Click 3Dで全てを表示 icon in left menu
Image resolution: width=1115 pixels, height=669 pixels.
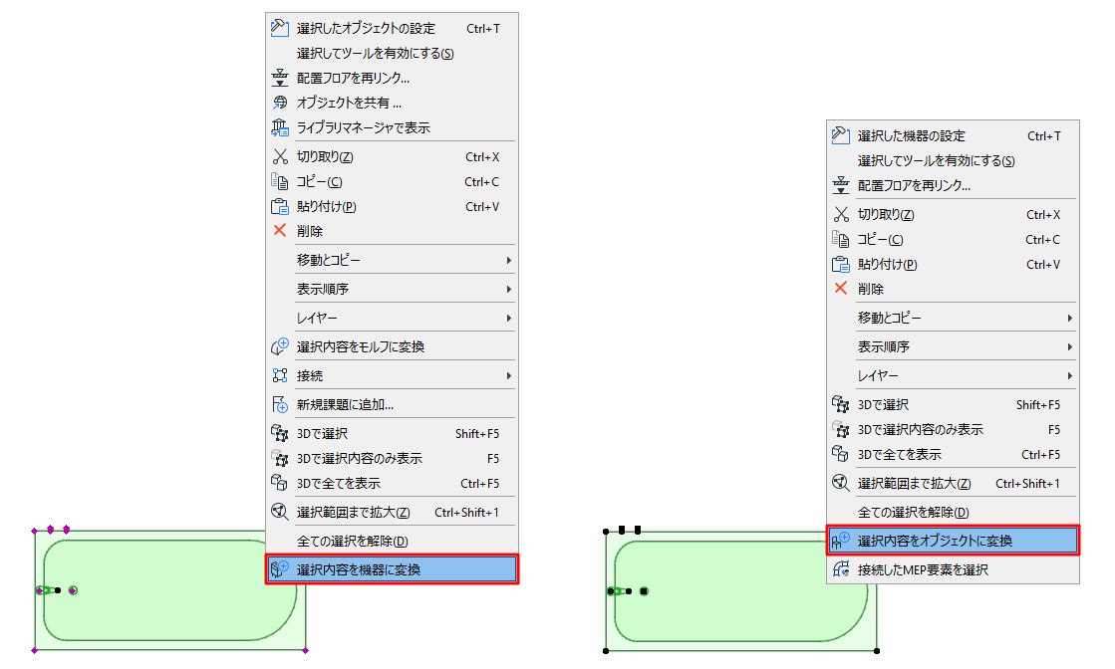click(279, 483)
